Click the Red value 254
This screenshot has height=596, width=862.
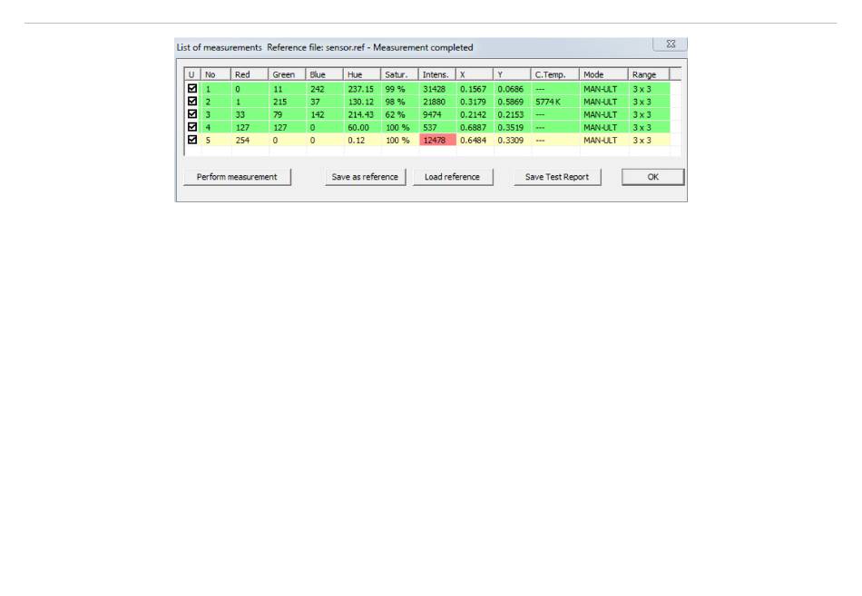pos(242,141)
